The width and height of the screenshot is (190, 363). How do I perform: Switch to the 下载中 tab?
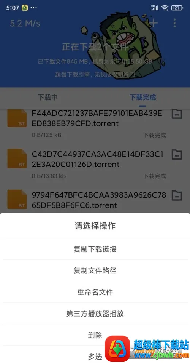(x=47, y=97)
